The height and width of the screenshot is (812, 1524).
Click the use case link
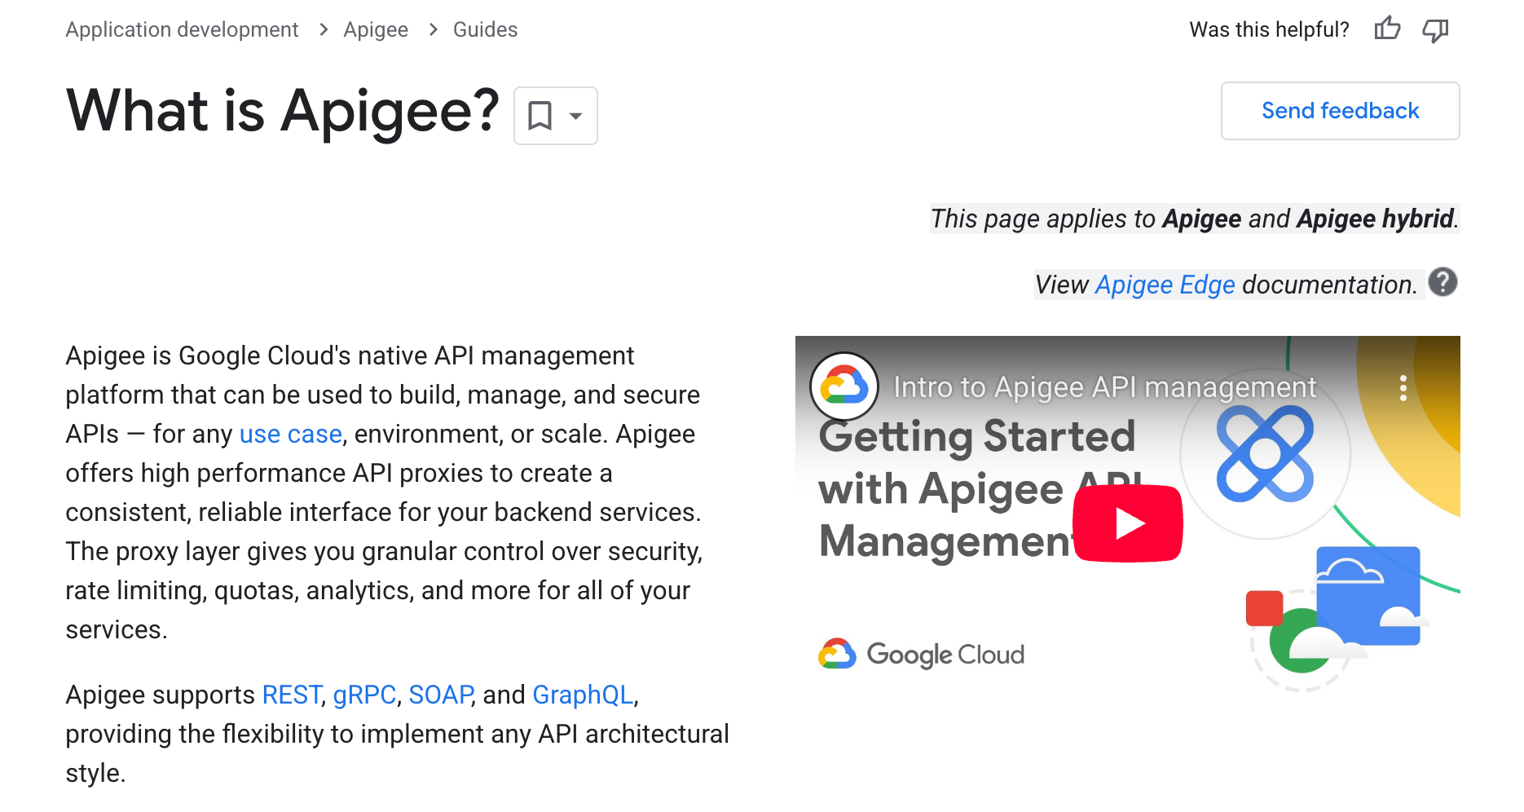pos(290,433)
